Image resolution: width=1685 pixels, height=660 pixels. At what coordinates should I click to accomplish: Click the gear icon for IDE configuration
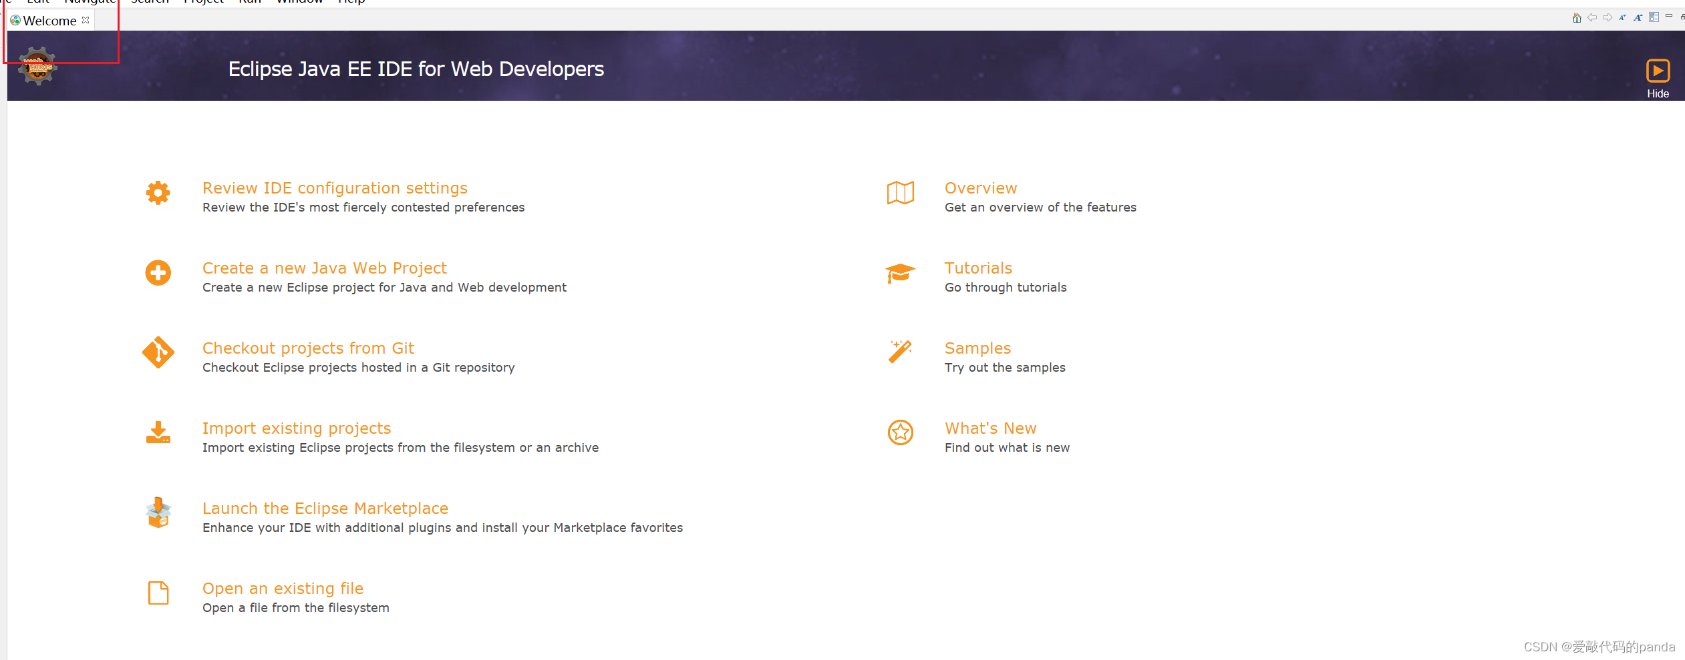click(158, 193)
